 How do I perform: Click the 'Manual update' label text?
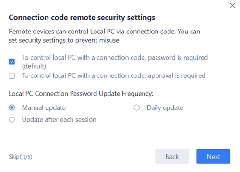pos(44,108)
